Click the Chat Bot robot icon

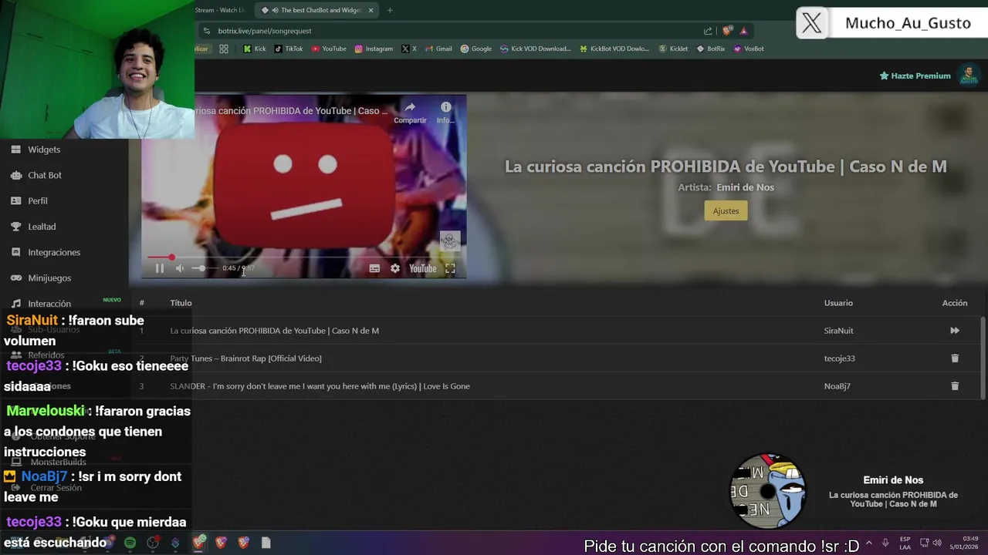15,175
